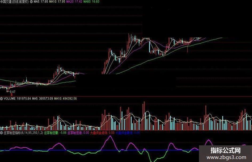Click 庄家秘密指标(6,14,95,250,1,2) indicator name
252x162 pixels.
click(23, 133)
